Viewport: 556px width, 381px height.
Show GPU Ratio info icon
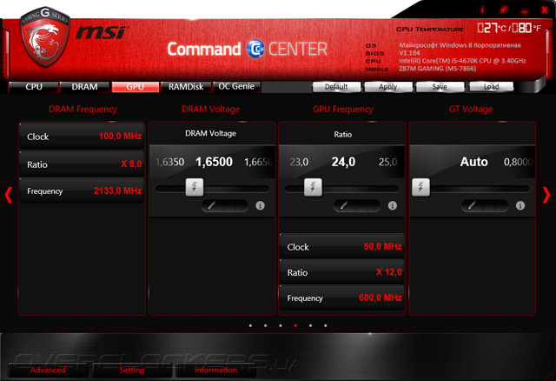click(x=392, y=205)
